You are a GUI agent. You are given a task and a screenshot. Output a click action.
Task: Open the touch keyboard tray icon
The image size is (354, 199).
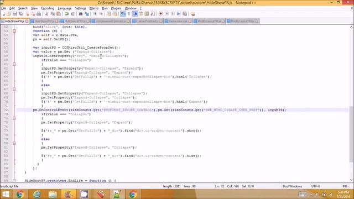point(303,194)
